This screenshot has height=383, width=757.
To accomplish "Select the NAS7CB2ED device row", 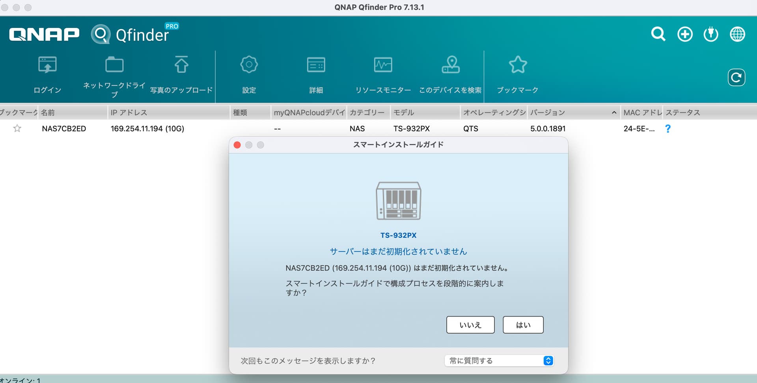I will click(x=64, y=129).
